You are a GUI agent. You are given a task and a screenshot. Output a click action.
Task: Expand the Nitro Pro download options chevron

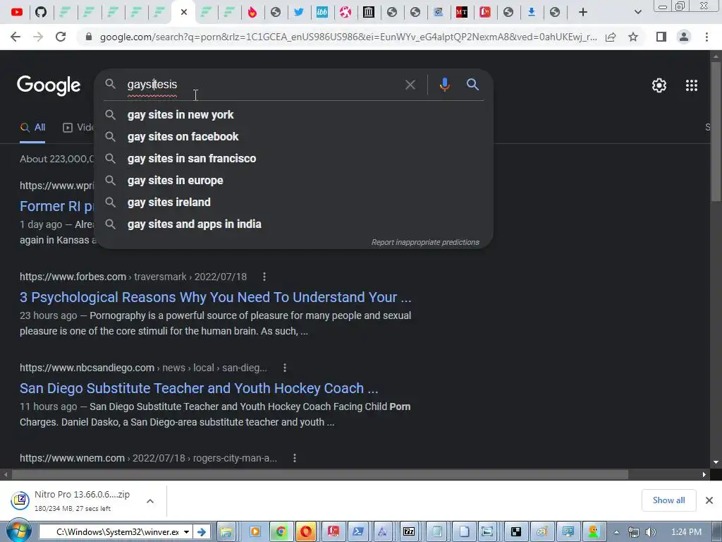[150, 501]
